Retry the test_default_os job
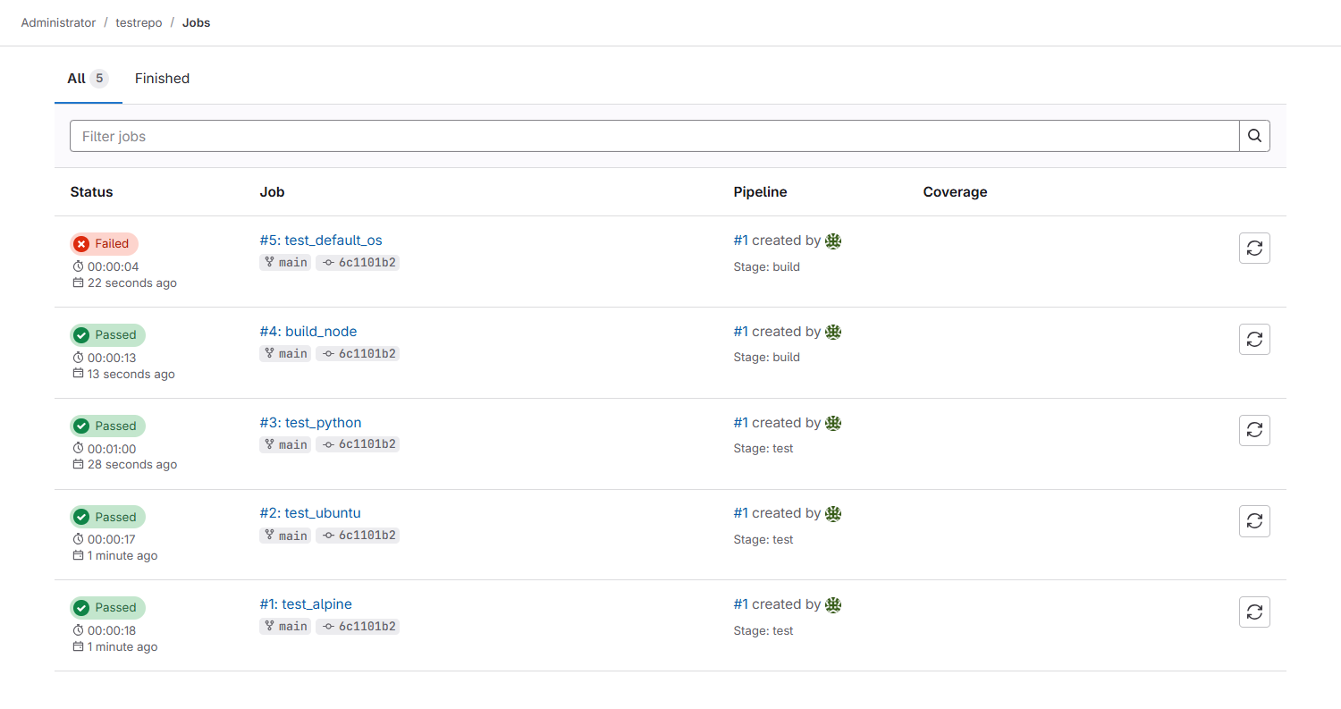 point(1254,249)
